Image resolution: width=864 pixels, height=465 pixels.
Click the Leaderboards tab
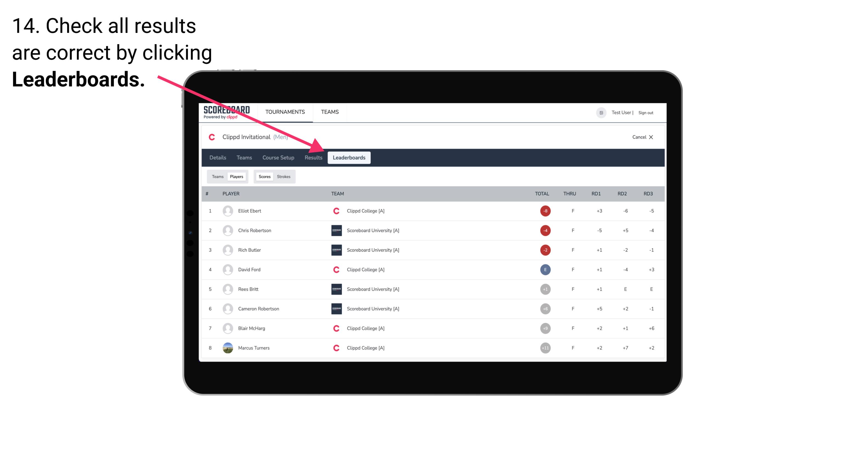[x=349, y=158]
